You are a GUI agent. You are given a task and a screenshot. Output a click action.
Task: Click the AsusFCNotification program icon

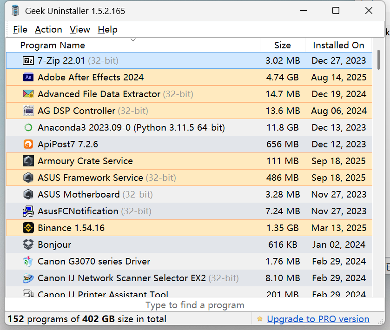28,211
